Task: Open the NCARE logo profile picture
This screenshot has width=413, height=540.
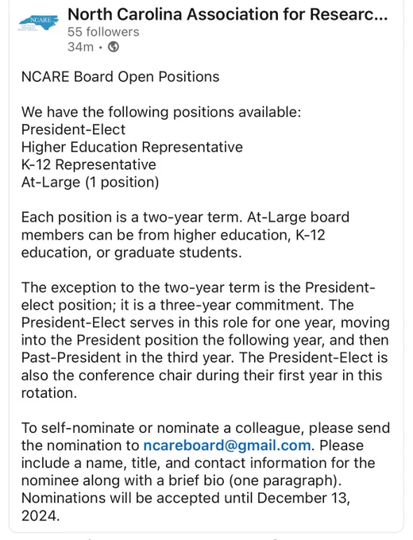Action: point(38,23)
